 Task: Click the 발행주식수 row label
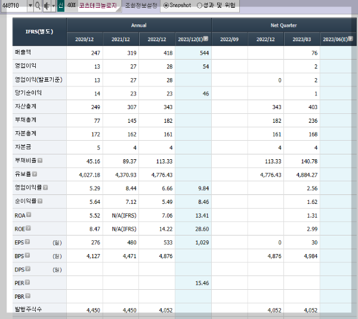tap(28, 309)
